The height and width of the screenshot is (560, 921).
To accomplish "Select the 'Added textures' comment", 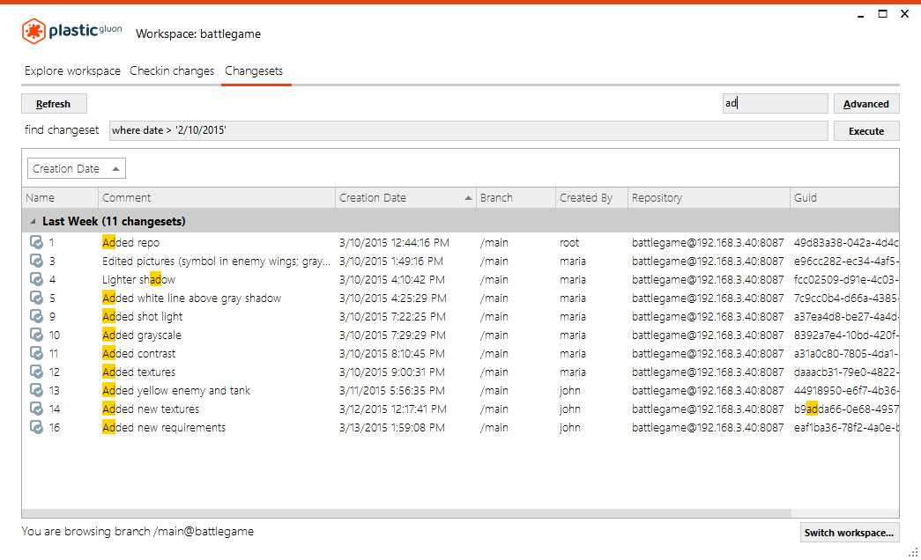I will pyautogui.click(x=138, y=372).
